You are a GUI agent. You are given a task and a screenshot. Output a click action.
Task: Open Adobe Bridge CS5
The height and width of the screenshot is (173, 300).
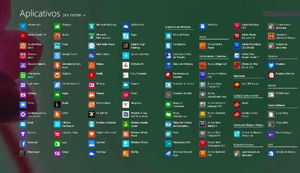pos(213,66)
